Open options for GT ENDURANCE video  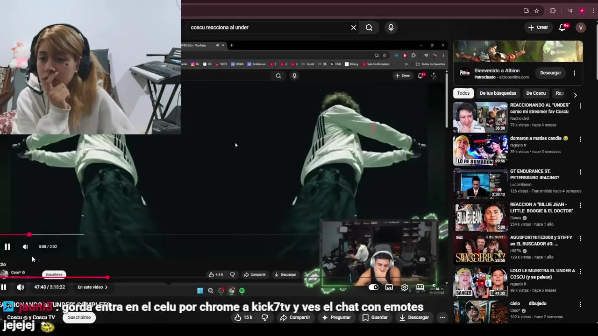click(x=580, y=172)
